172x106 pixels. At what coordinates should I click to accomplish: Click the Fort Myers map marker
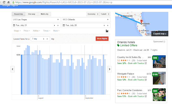point(140,31)
